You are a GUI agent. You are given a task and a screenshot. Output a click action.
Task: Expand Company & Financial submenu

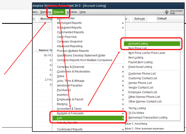[88, 67]
